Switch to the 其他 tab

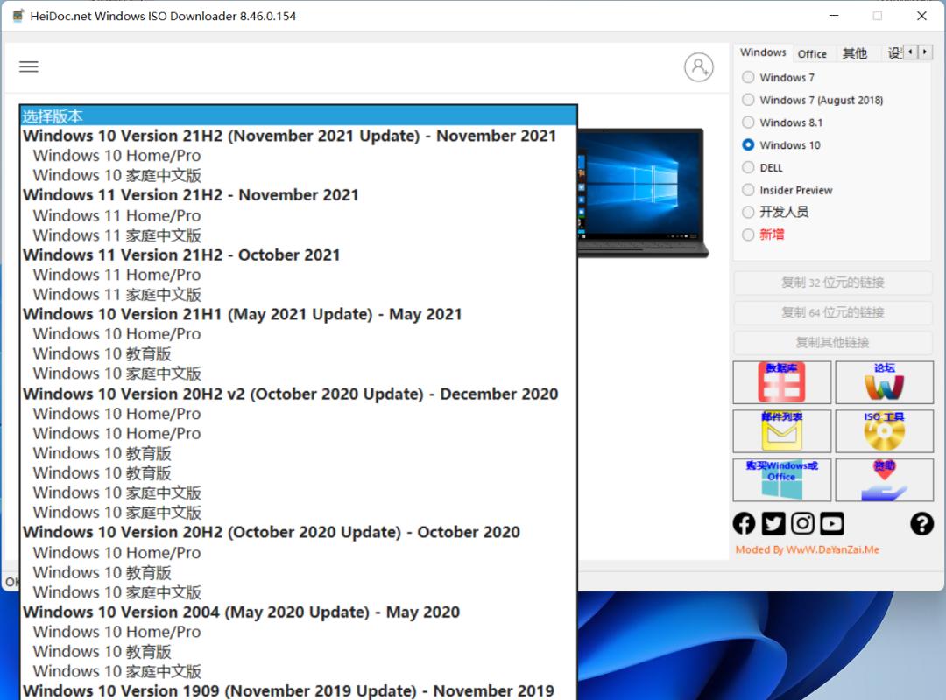[854, 53]
